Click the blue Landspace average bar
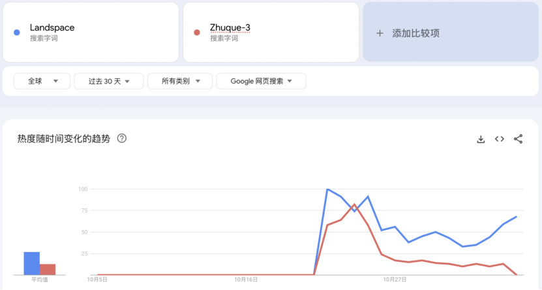The width and height of the screenshot is (542, 290). (31, 263)
